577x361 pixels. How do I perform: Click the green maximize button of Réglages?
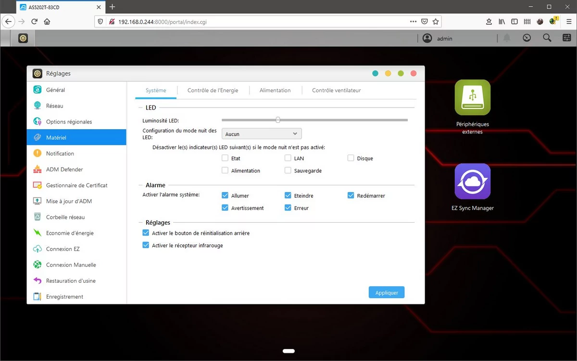pos(401,73)
